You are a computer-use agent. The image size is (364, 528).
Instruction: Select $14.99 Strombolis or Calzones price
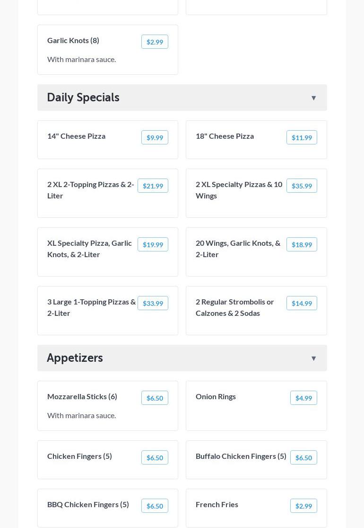[302, 304]
